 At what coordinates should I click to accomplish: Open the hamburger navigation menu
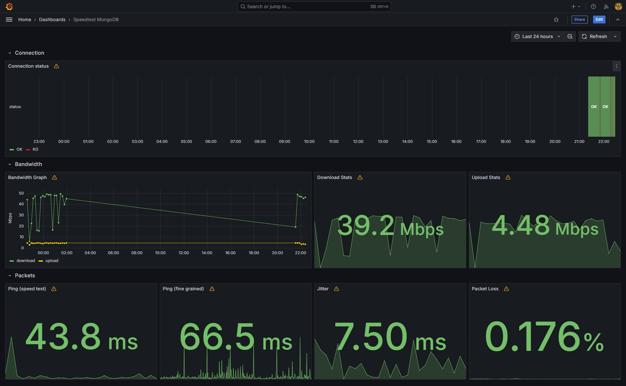[9, 20]
